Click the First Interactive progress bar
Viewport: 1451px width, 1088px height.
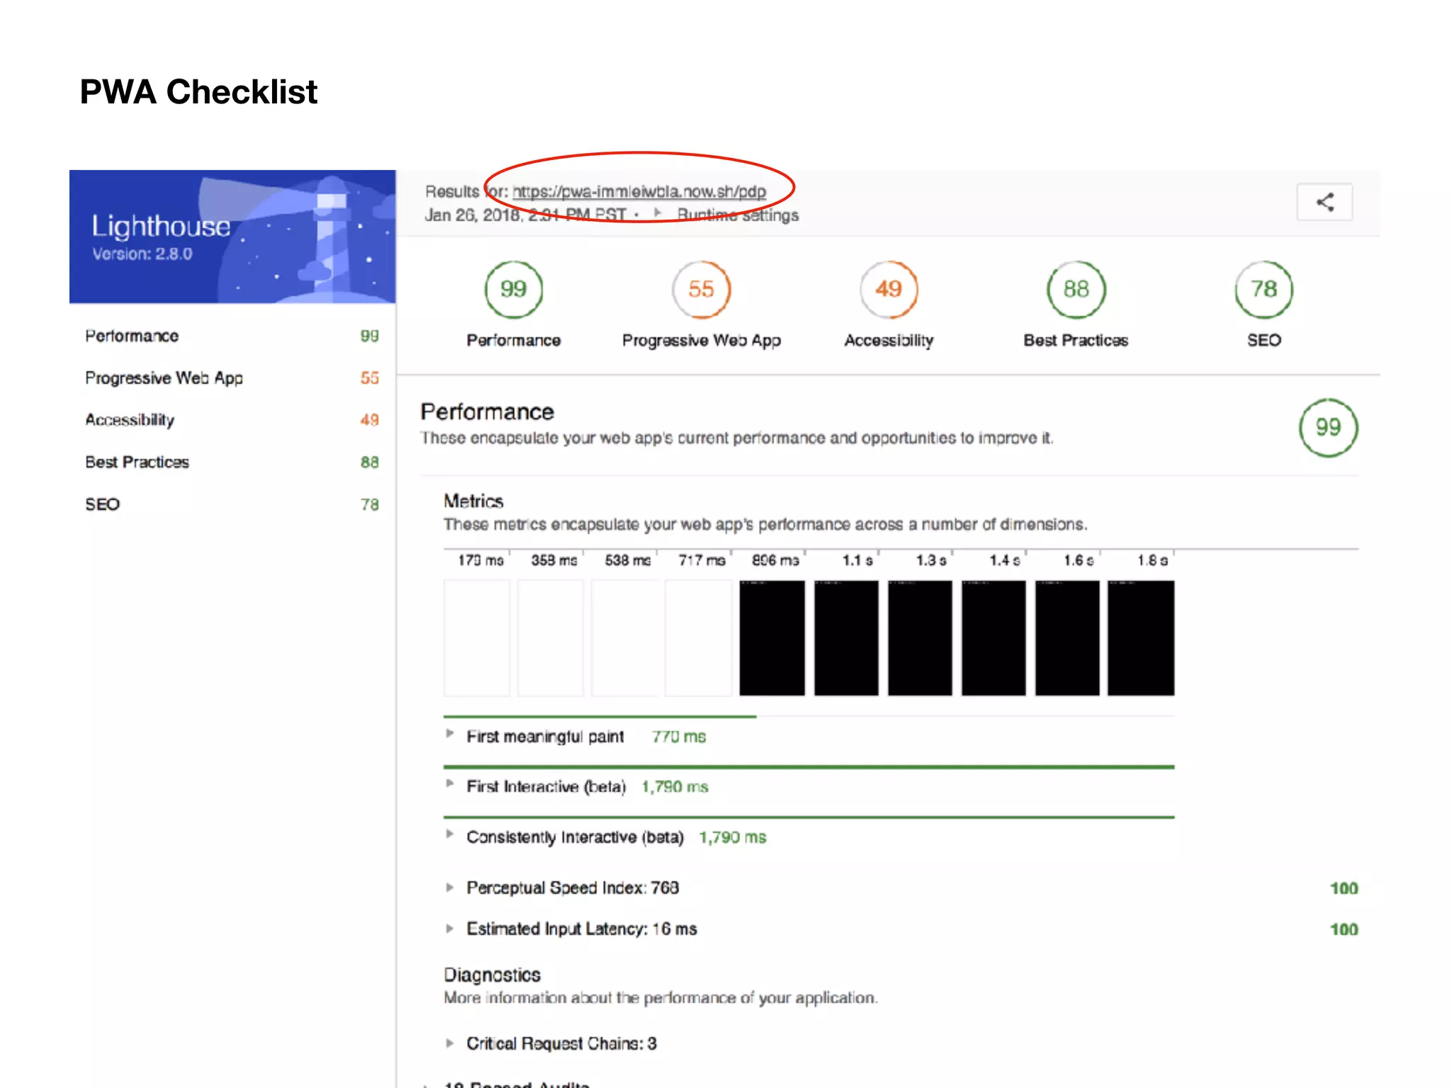[809, 766]
